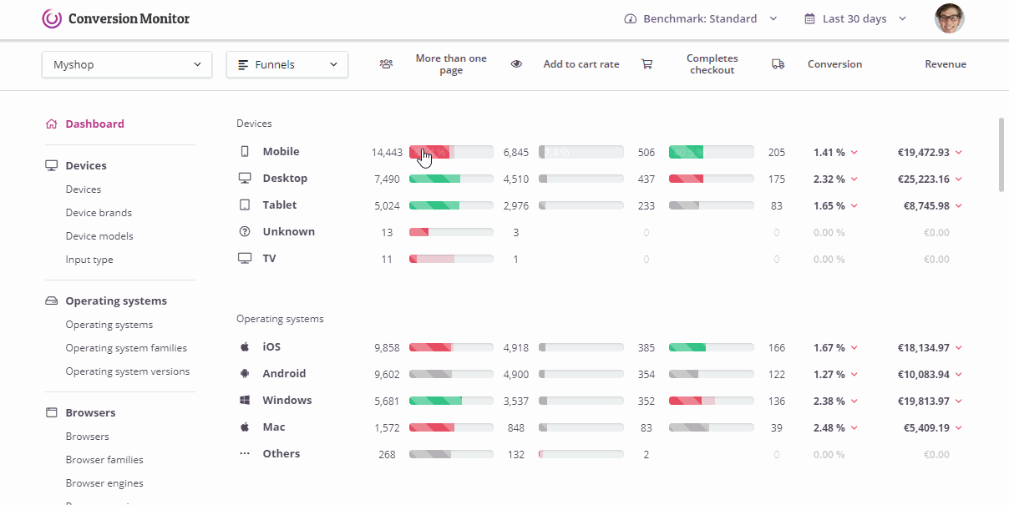Select the Mobile device icon
This screenshot has width=1009, height=505.
point(244,151)
